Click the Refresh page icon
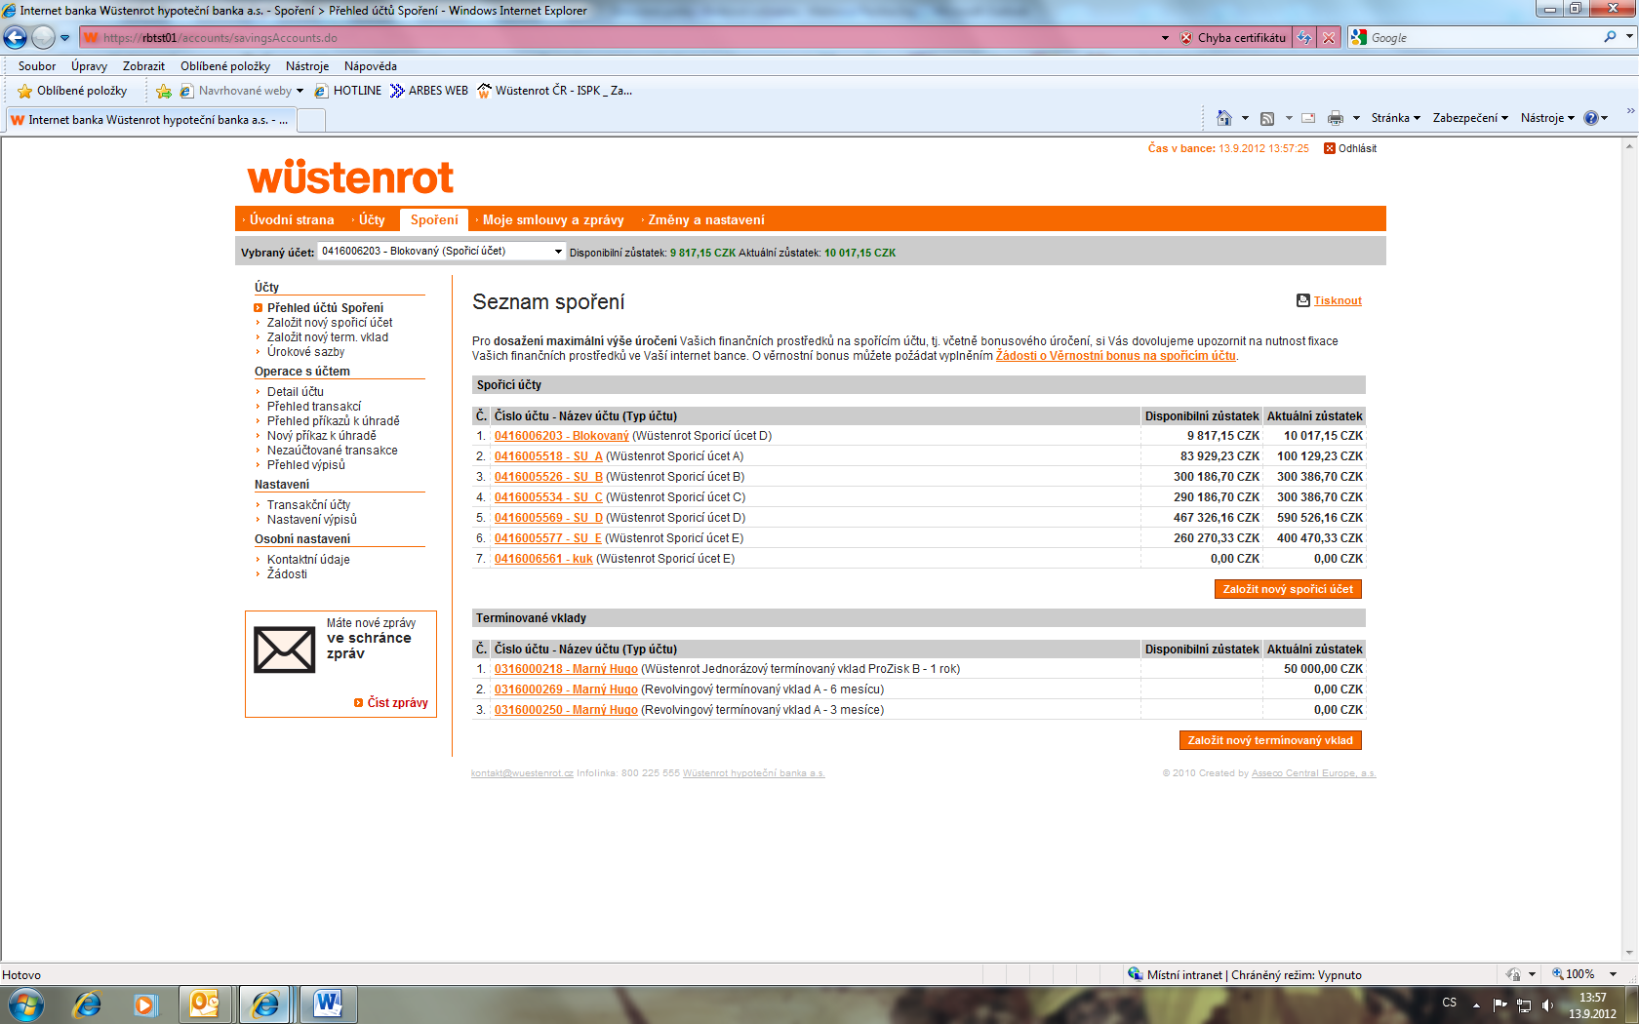Viewport: 1639px width, 1024px height. tap(1304, 38)
